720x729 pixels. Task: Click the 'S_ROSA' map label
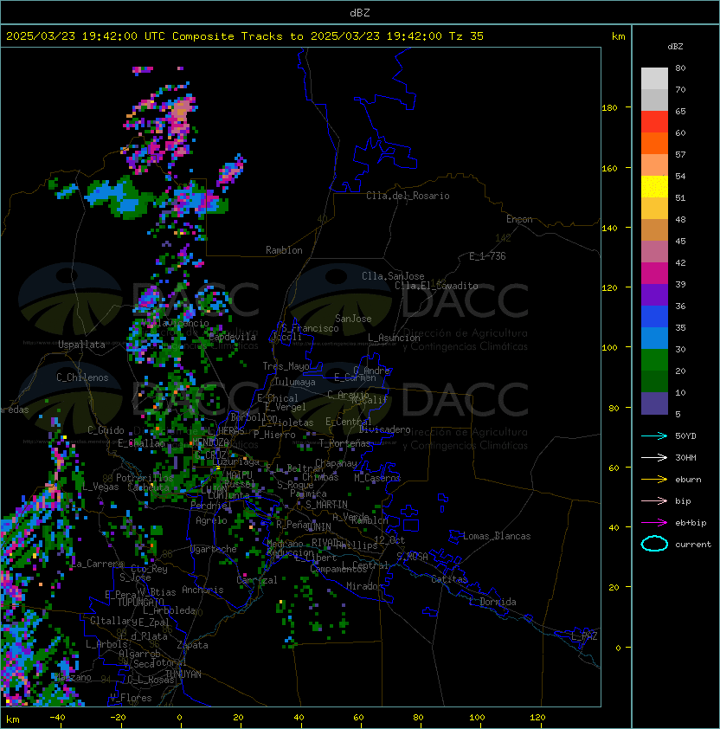tap(412, 557)
